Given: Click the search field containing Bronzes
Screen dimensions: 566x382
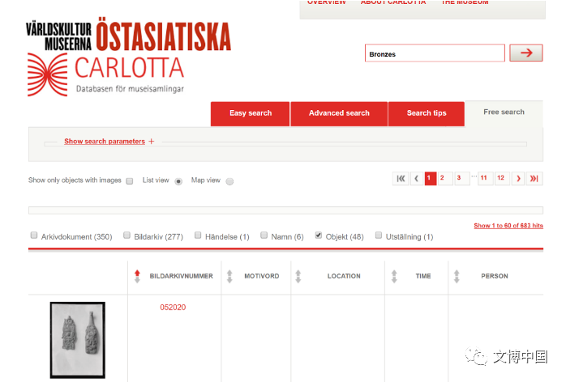Looking at the screenshot, I should click(435, 53).
